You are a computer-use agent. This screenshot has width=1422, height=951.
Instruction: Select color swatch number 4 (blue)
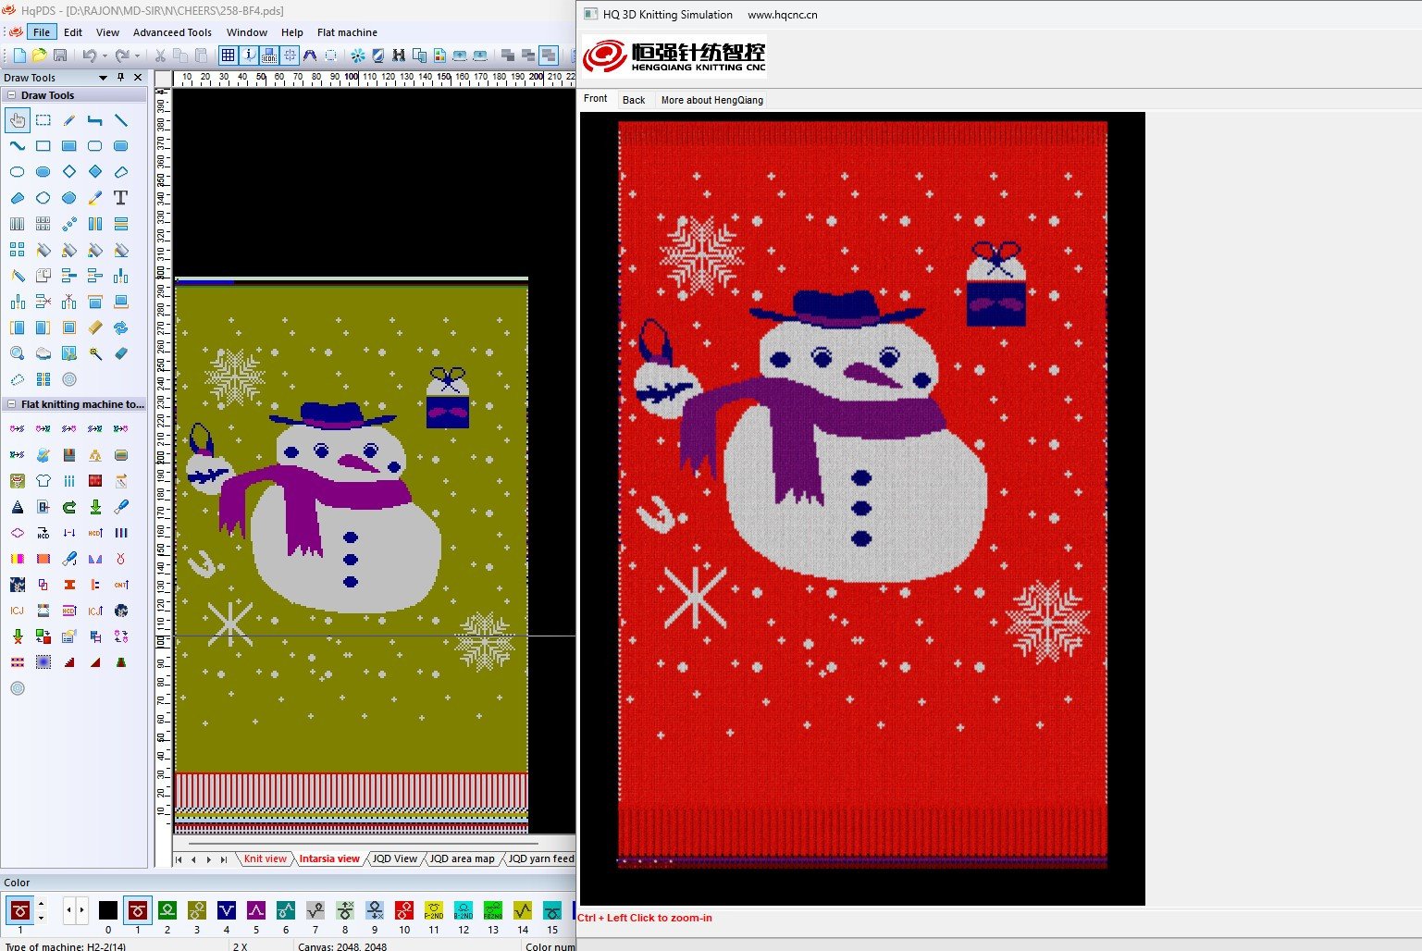tap(227, 910)
